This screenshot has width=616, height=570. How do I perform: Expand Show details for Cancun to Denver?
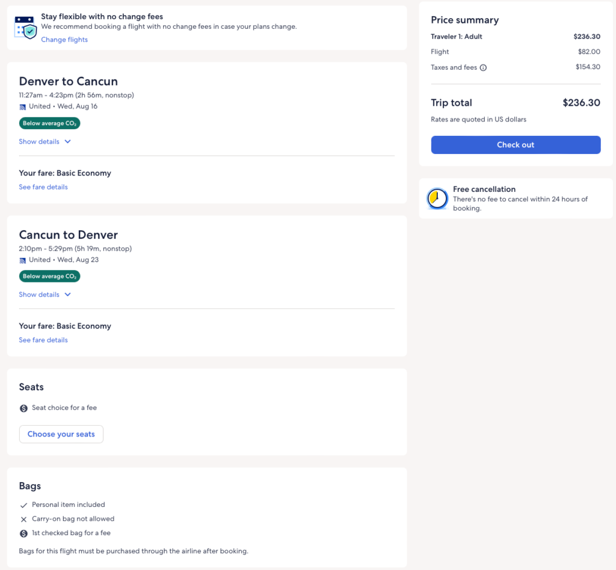39,295
